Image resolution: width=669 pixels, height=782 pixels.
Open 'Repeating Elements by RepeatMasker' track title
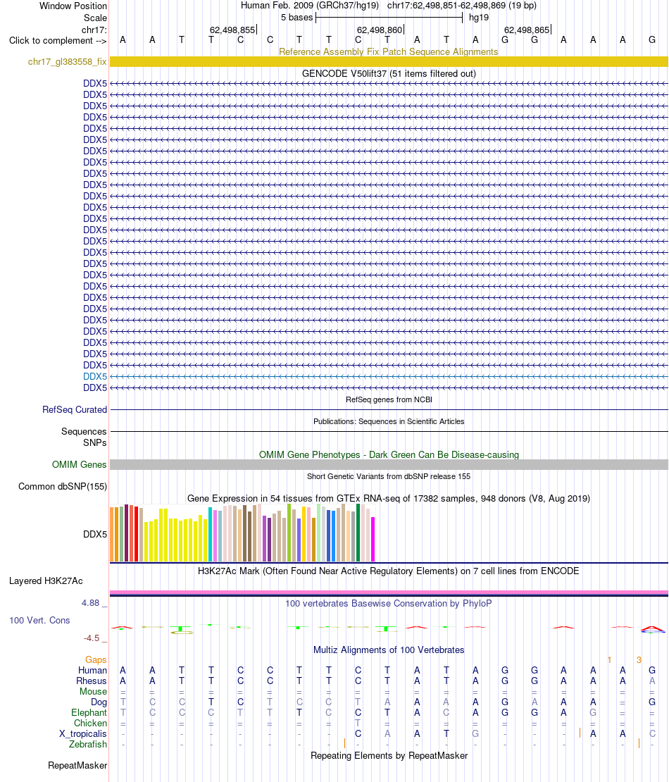pyautogui.click(x=389, y=755)
